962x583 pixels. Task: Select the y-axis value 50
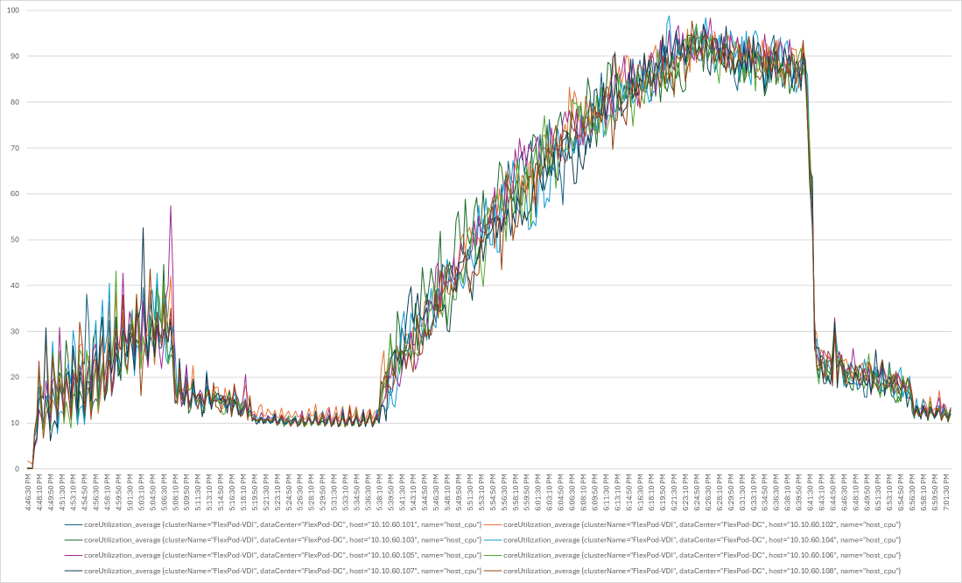click(x=15, y=240)
